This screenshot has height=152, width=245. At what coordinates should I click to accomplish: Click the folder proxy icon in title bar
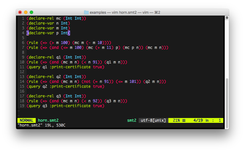86,12
